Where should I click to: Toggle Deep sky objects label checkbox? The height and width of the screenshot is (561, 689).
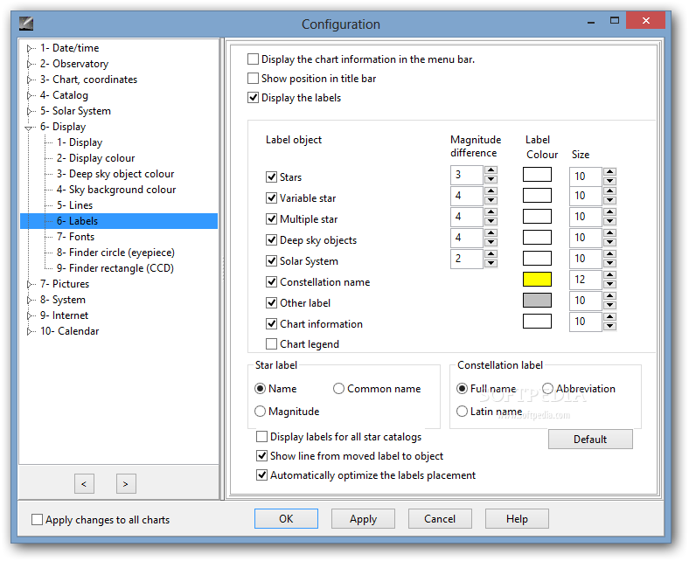[272, 239]
